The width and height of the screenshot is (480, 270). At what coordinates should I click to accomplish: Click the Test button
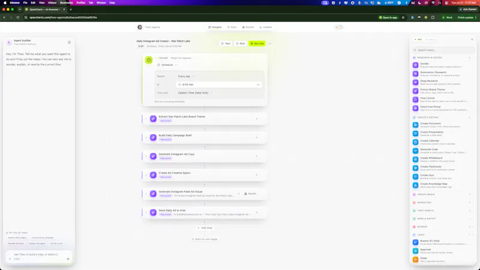[226, 43]
